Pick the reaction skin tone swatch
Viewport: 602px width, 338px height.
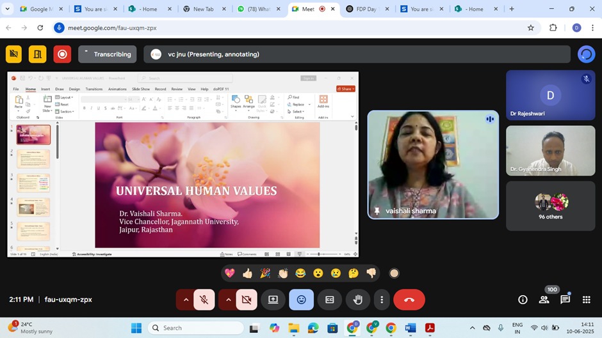pos(394,273)
